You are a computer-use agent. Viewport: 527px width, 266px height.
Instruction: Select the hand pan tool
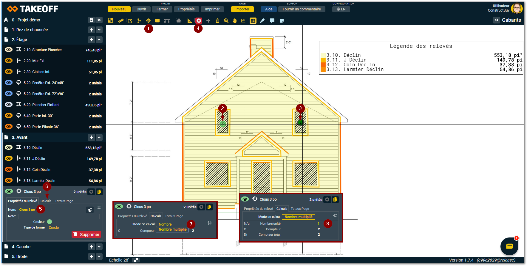click(235, 21)
